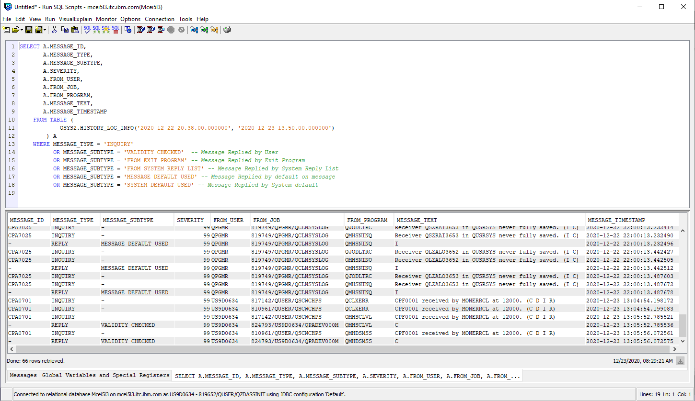Click the SQL icon with red grid

[116, 30]
